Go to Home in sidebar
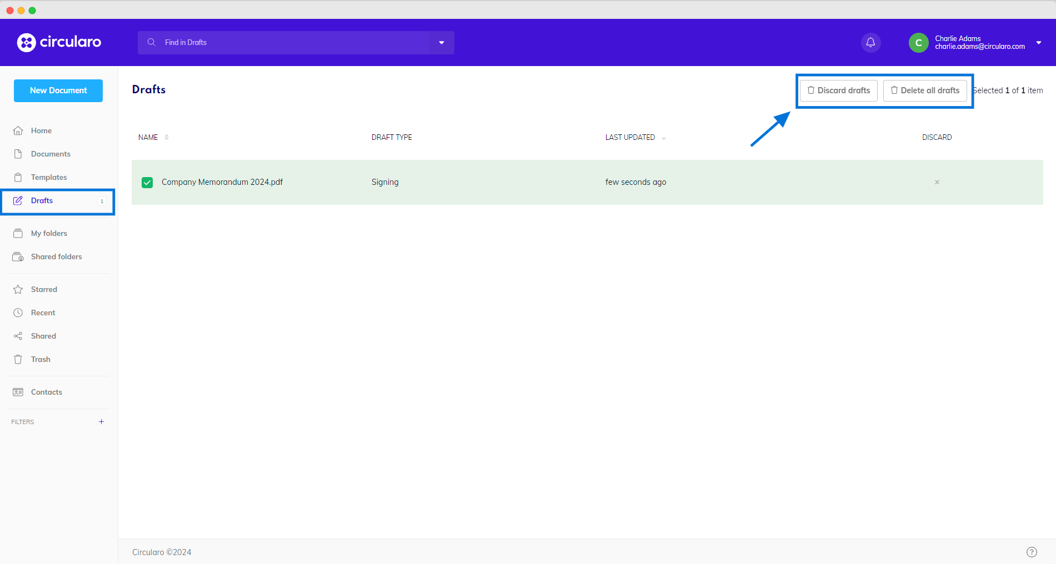Image resolution: width=1056 pixels, height=564 pixels. (41, 130)
